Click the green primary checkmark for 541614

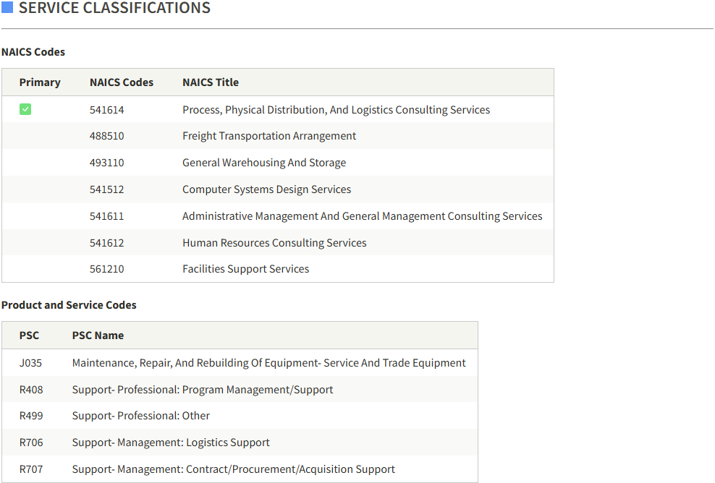[25, 109]
